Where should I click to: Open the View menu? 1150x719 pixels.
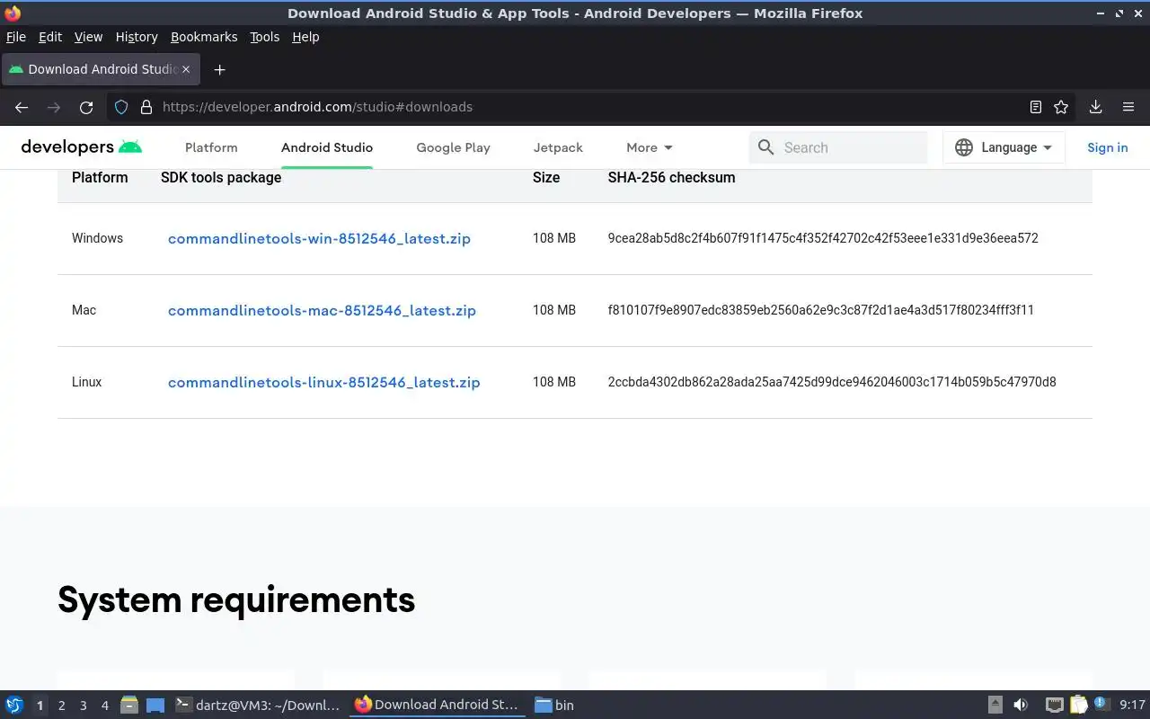click(x=88, y=37)
